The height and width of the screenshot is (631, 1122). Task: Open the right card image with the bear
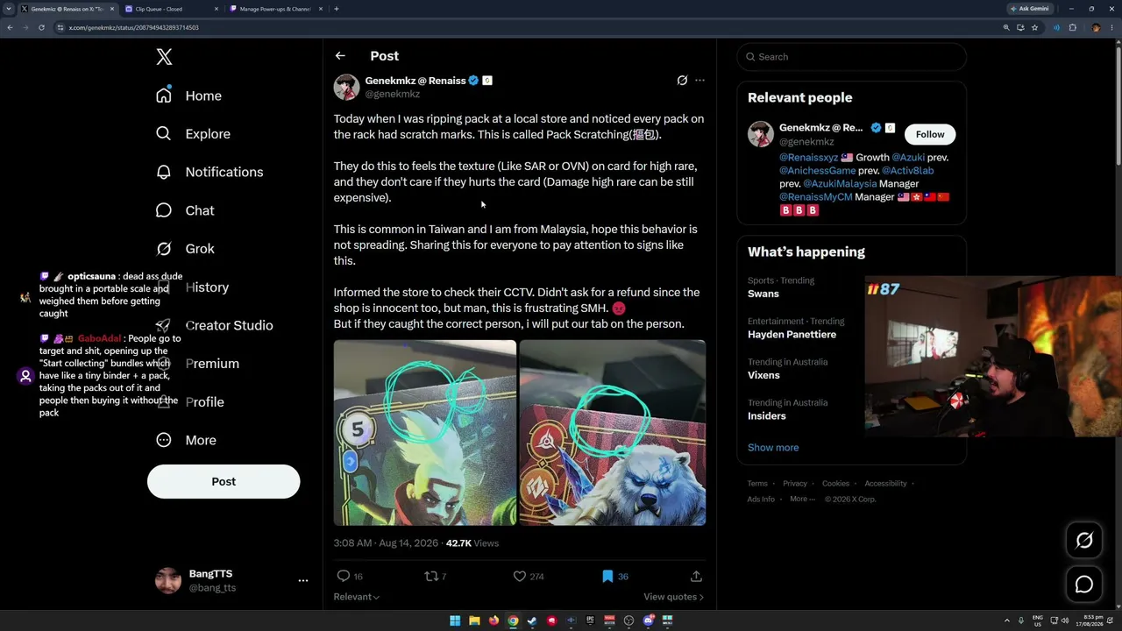613,433
